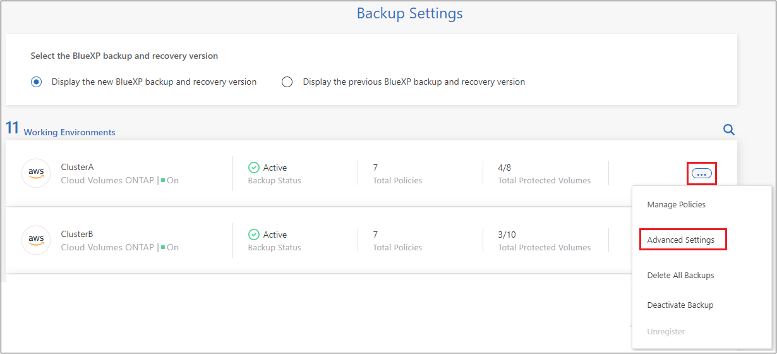Click ClusterA Active status checkmark icon
The height and width of the screenshot is (354, 777).
tap(254, 168)
